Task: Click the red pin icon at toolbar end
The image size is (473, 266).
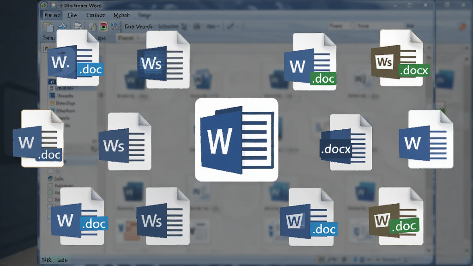Action: 462,26
